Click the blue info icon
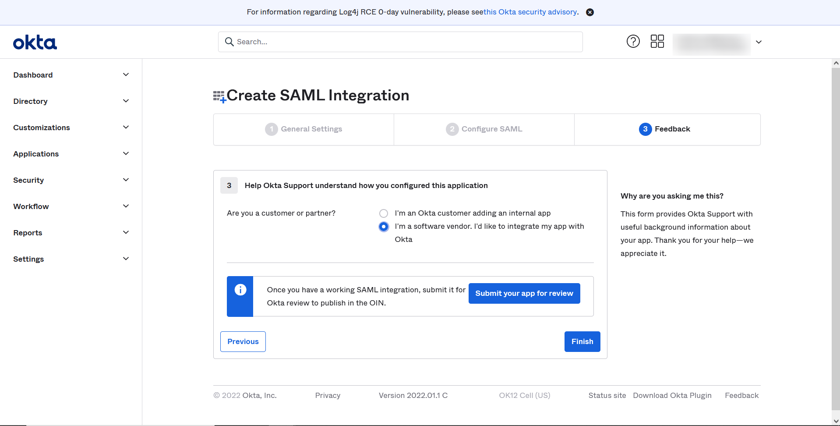840x426 pixels. (240, 290)
